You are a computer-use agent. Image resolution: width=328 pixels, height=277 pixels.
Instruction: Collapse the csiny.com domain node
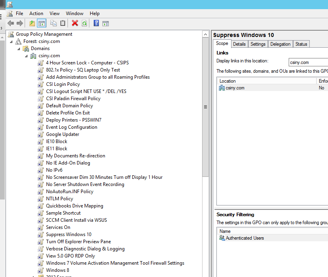point(26,56)
